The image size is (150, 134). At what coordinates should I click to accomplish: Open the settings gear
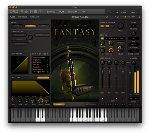pos(26,12)
